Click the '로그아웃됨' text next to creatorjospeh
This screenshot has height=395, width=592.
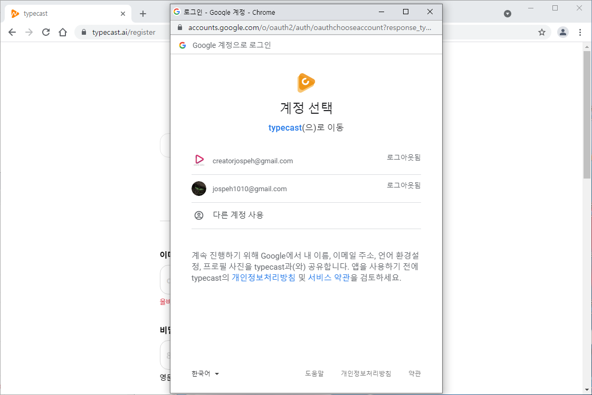coord(404,157)
